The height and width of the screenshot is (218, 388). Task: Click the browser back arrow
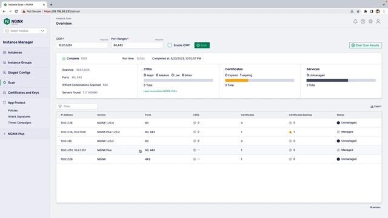[x=4, y=12]
